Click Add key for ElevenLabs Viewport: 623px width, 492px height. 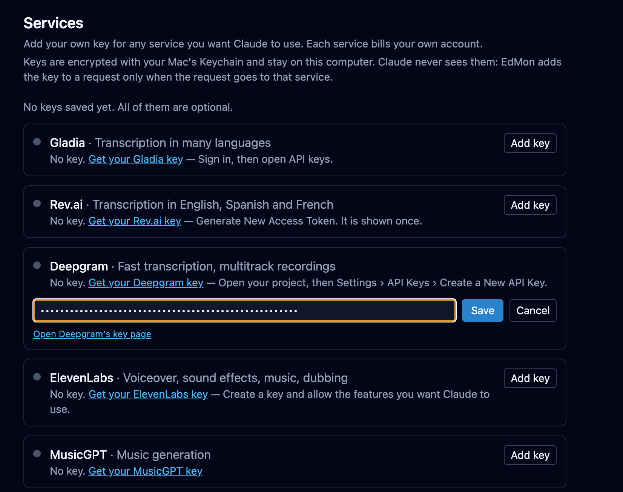tap(530, 378)
